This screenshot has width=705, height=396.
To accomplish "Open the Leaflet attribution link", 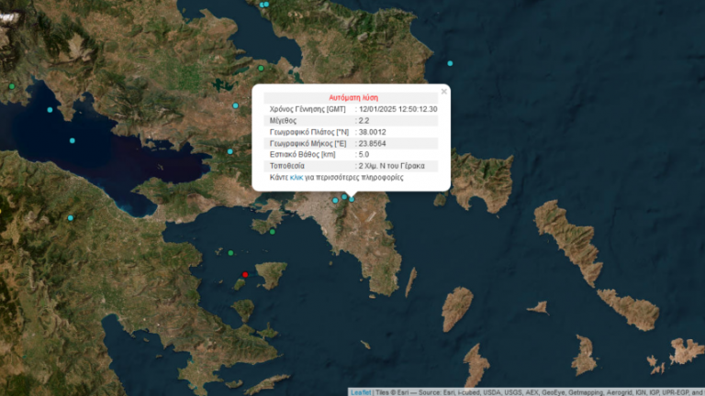I will 360,391.
